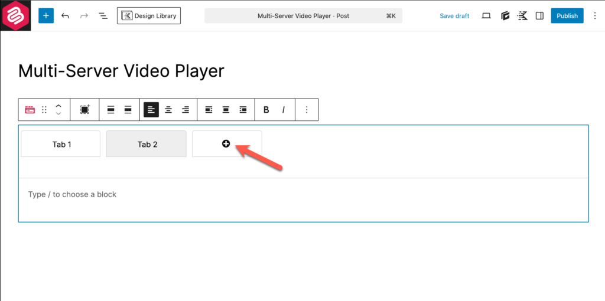
Task: Click the undo arrow in the top bar
Action: point(65,16)
